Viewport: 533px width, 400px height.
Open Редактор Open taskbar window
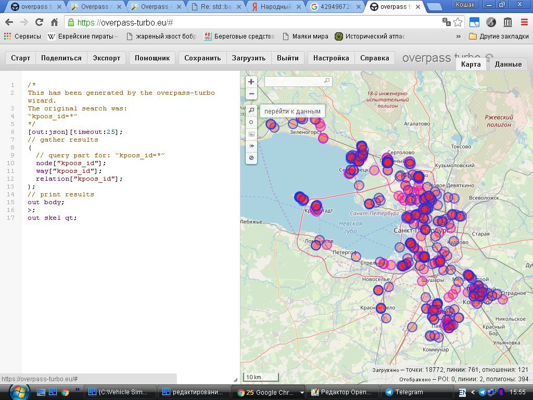click(x=342, y=392)
